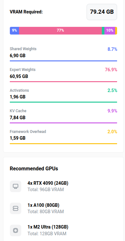
Task: Click the server icon beside A100
Action: point(16,208)
